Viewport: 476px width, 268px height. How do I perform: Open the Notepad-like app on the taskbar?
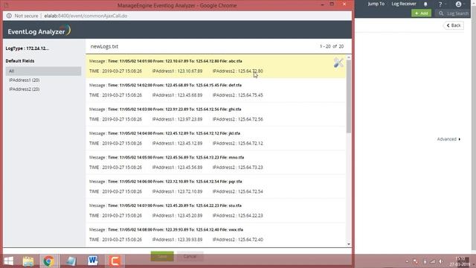click(71, 261)
